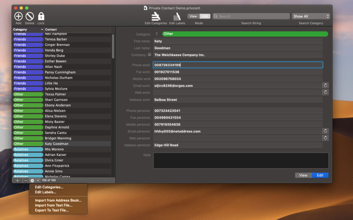Click the Delete contact toolbar icon
The height and width of the screenshot is (220, 353).
coord(29,16)
